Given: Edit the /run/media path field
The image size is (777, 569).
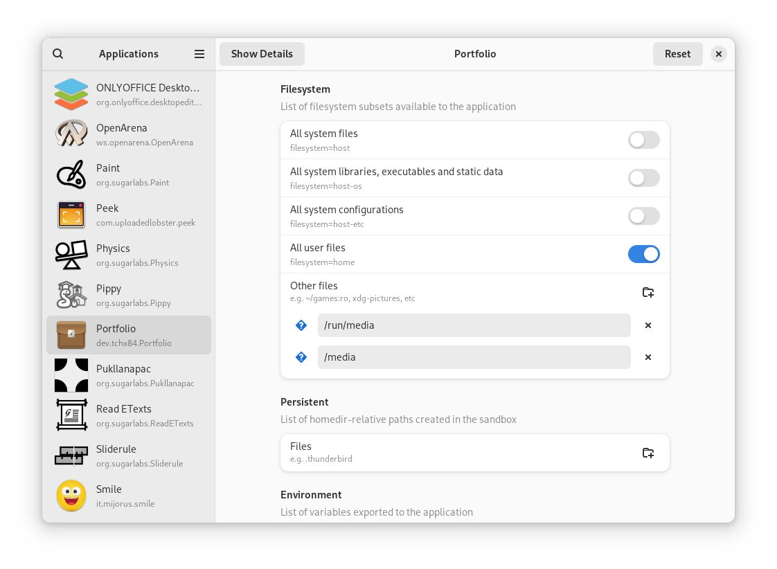Looking at the screenshot, I should tap(474, 325).
